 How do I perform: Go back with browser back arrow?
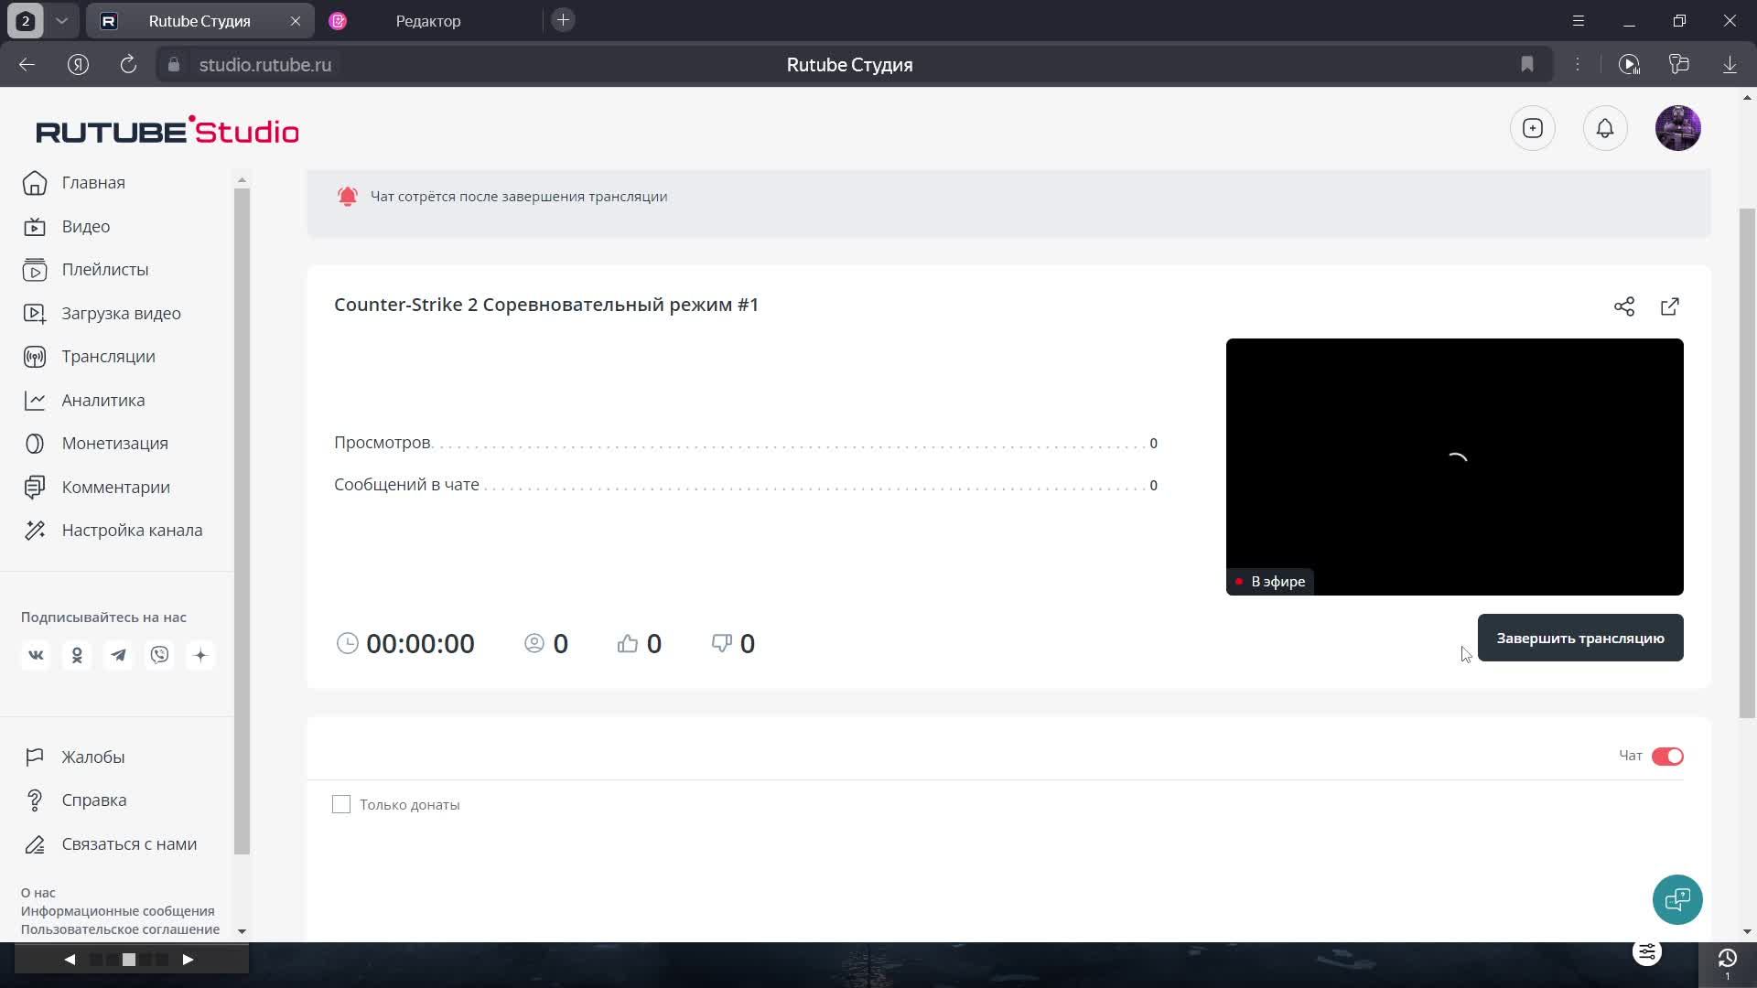27,64
